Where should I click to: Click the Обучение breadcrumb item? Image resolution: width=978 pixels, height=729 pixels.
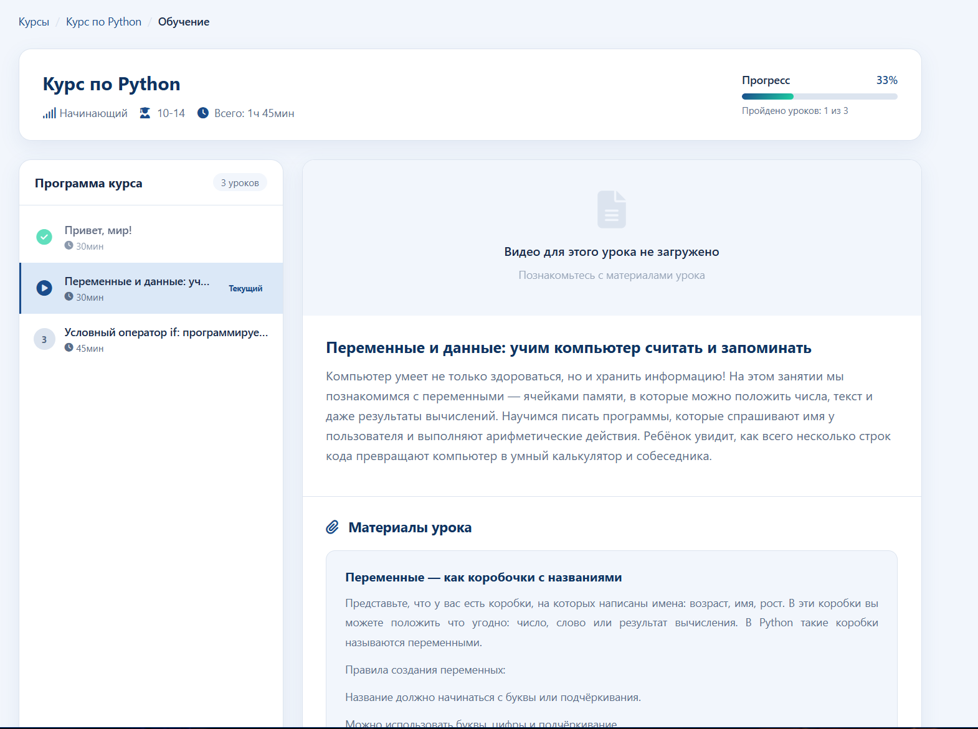[x=184, y=22]
